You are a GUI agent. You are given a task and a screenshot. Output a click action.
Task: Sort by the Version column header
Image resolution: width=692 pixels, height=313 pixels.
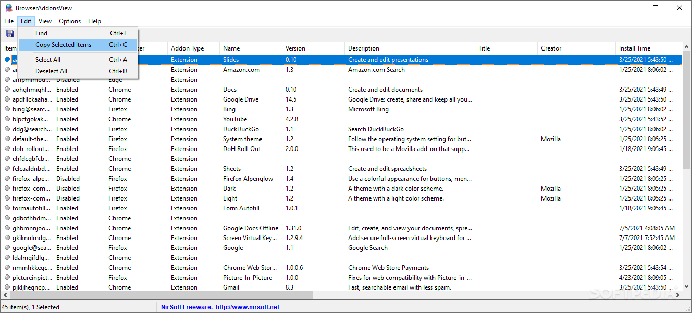point(313,48)
